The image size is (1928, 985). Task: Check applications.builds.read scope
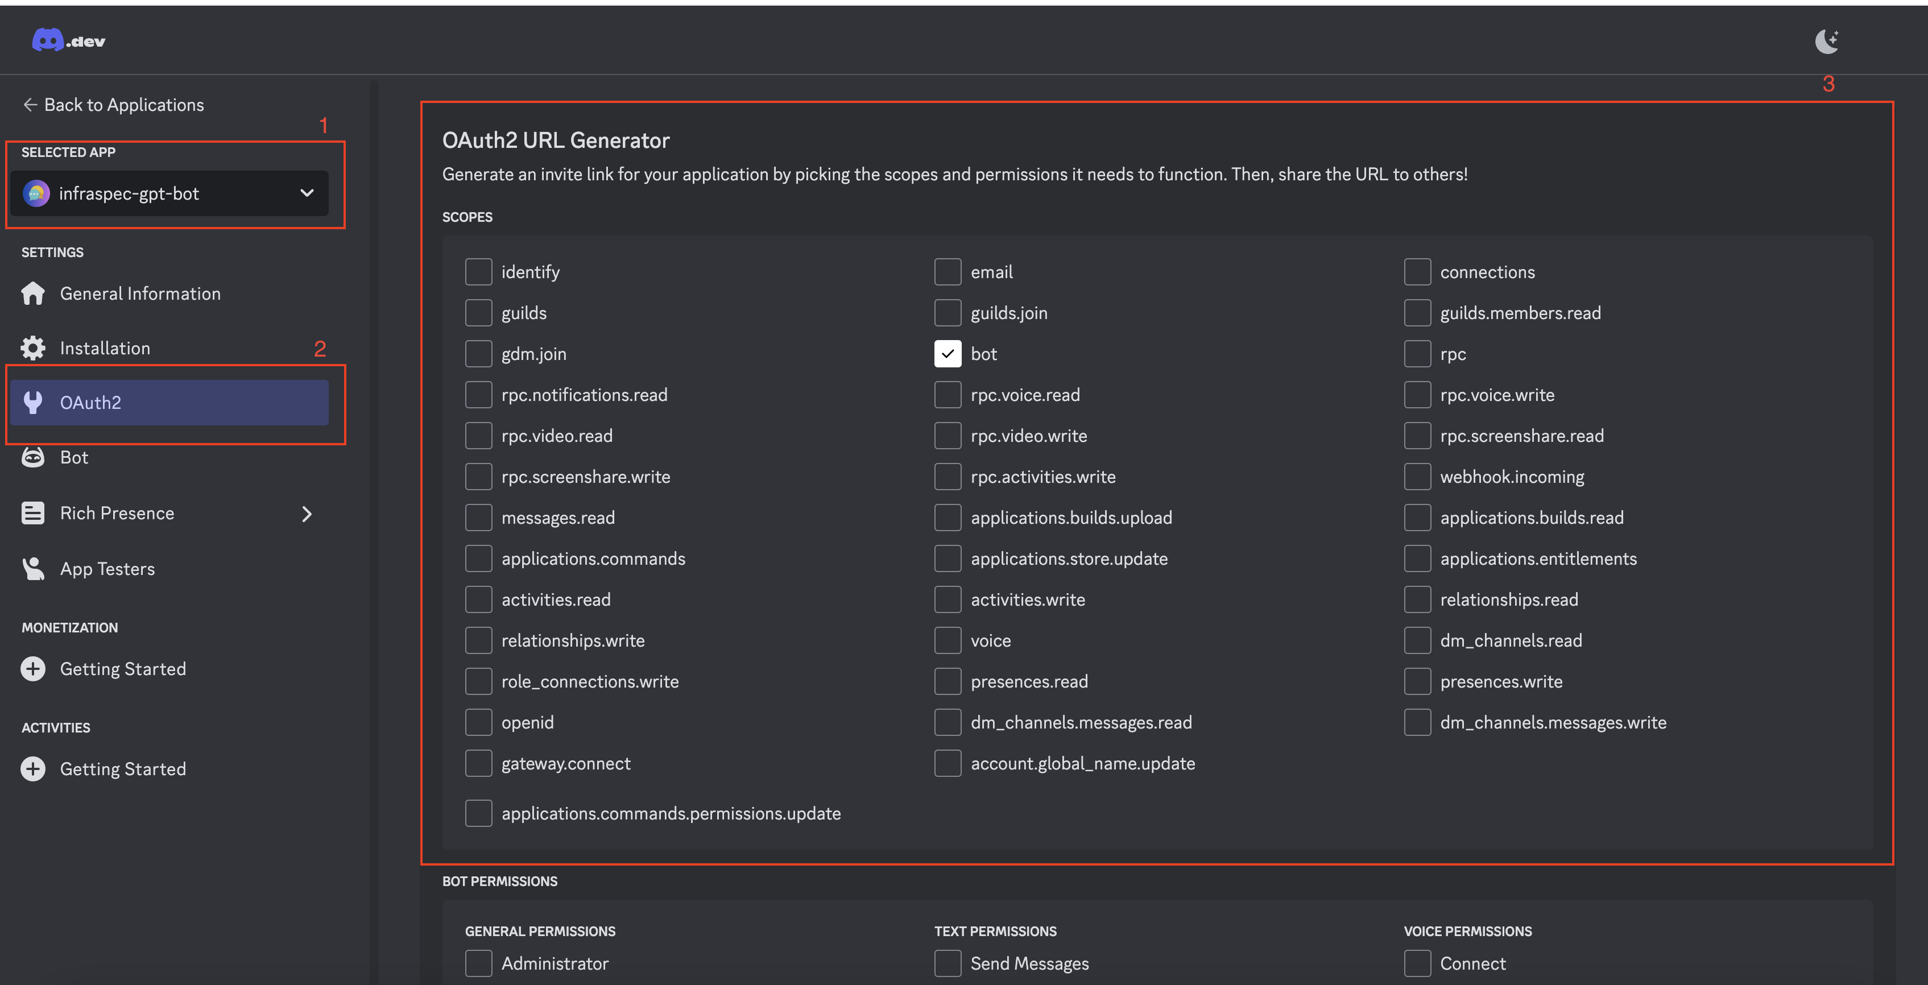[x=1417, y=518]
